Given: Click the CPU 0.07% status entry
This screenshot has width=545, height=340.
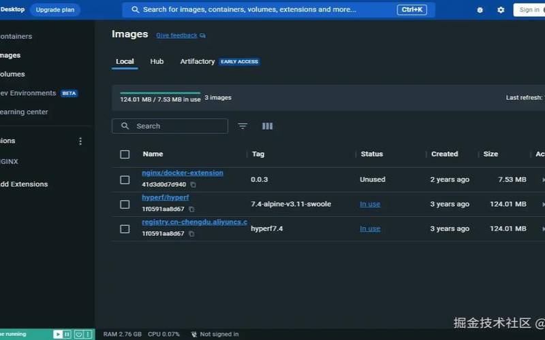Looking at the screenshot, I should coord(163,334).
